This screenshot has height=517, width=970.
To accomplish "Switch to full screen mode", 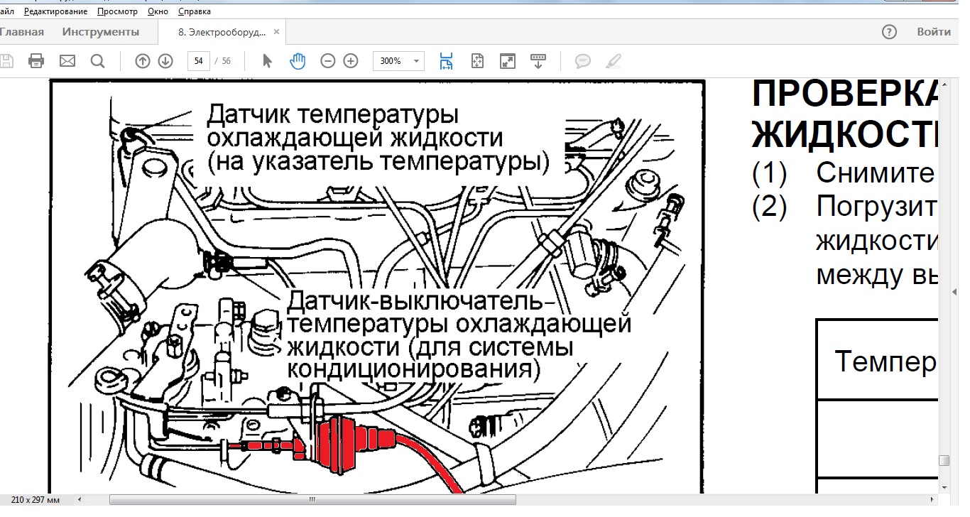I will point(508,61).
